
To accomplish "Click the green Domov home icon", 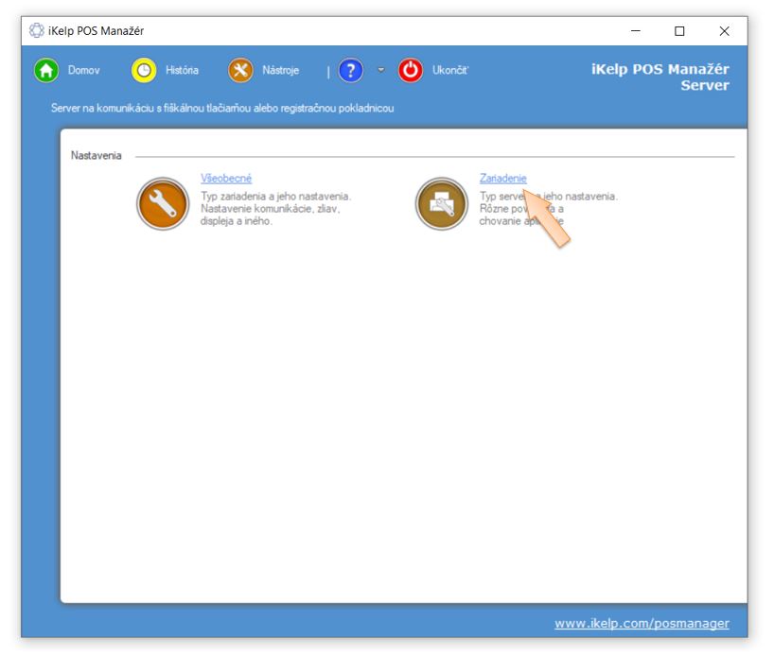I will [46, 71].
